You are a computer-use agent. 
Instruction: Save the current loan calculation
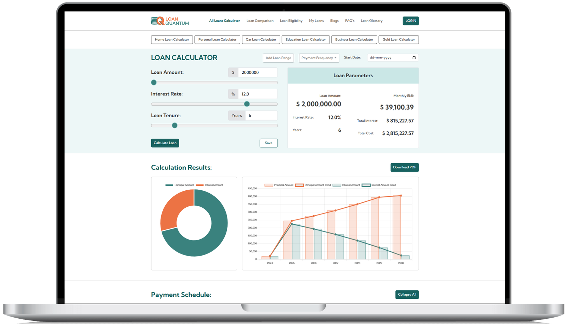268,143
